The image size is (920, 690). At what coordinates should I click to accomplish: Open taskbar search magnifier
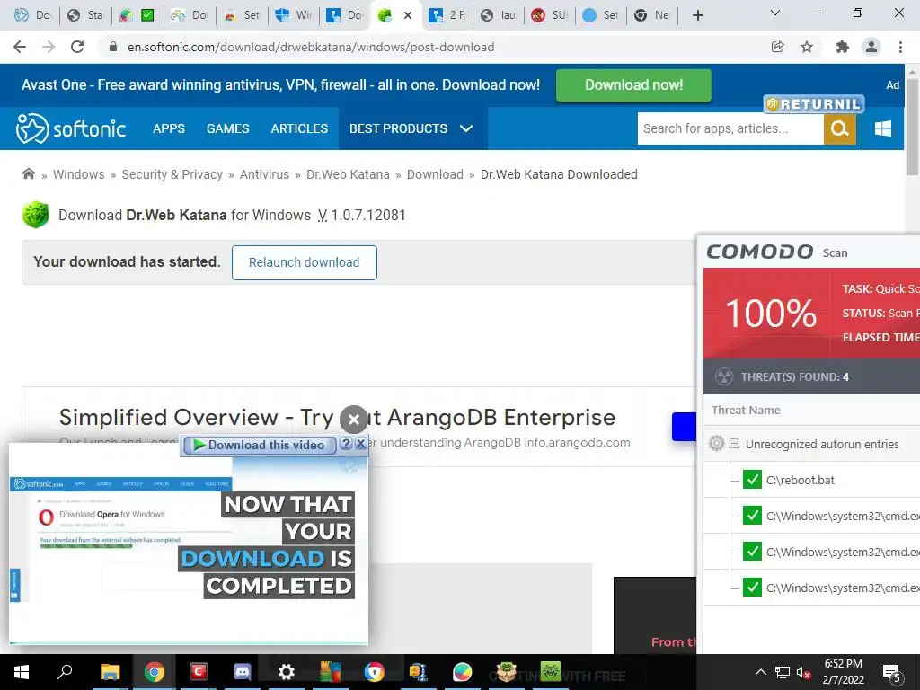65,672
